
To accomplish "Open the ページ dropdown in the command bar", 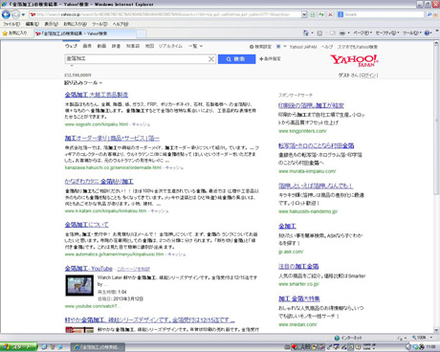I will coord(363,33).
